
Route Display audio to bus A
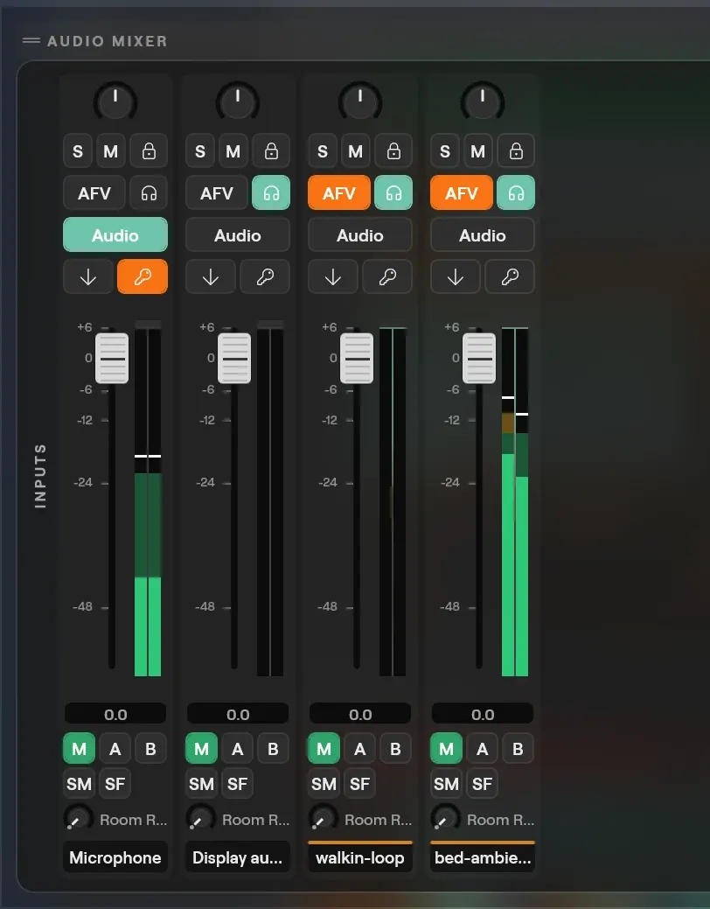[237, 748]
